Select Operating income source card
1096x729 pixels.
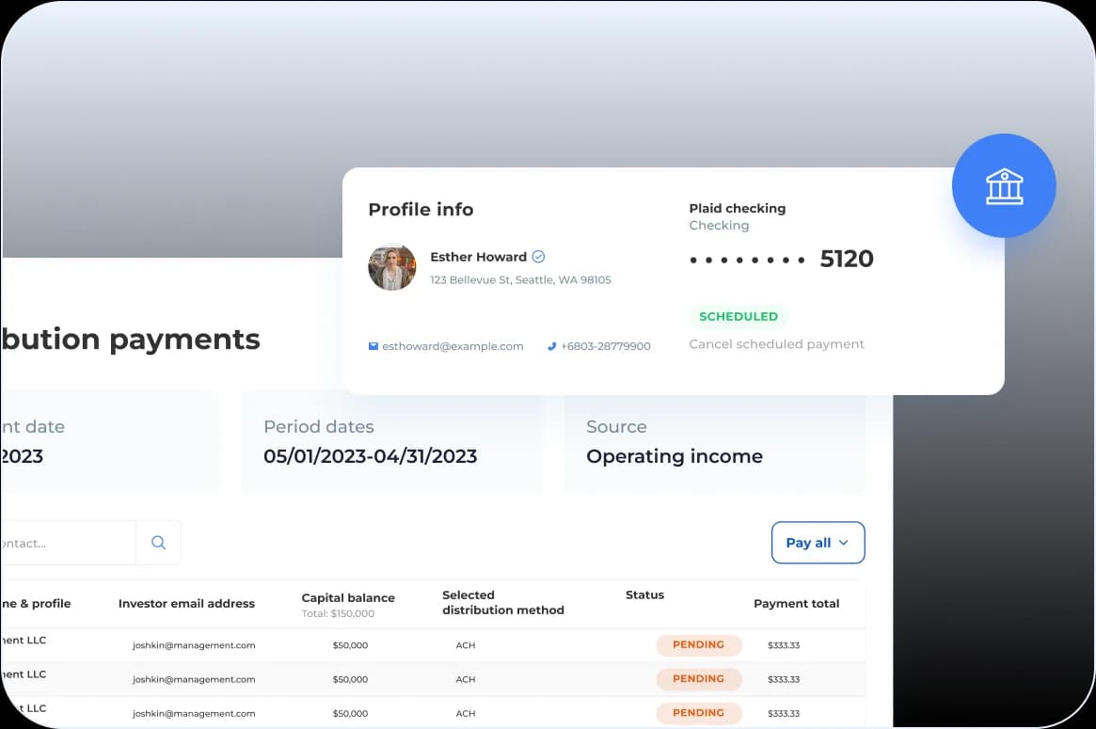pyautogui.click(x=714, y=442)
